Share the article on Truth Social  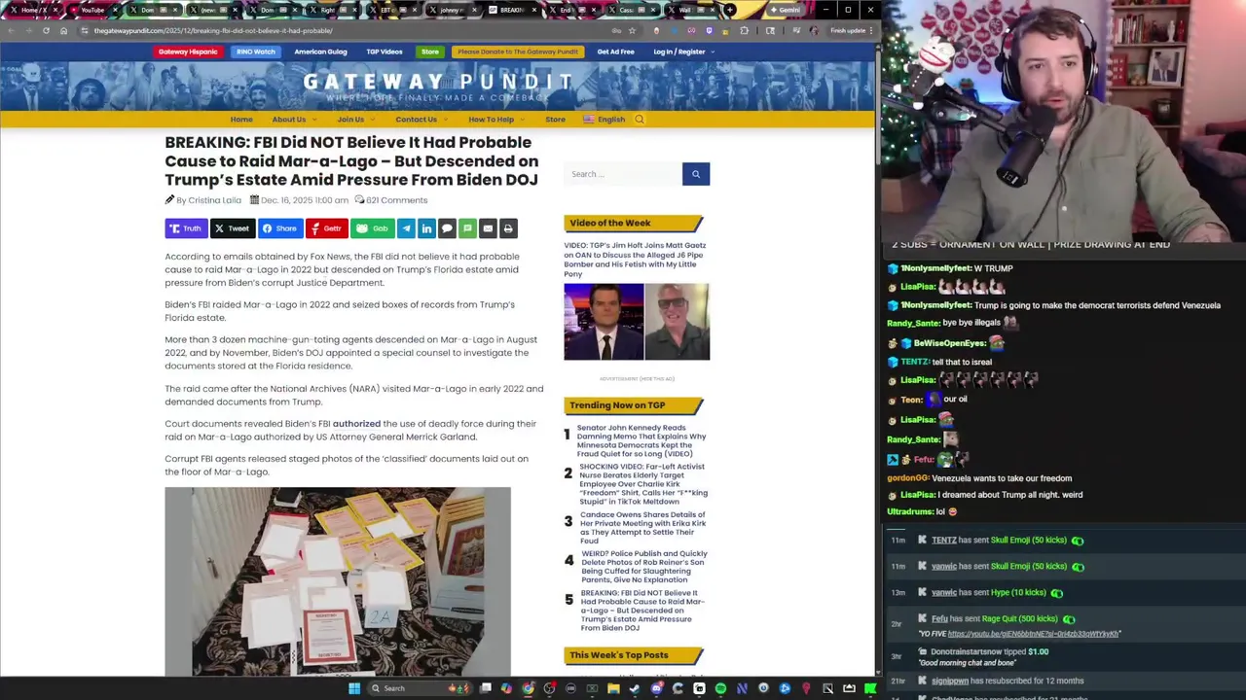[185, 228]
